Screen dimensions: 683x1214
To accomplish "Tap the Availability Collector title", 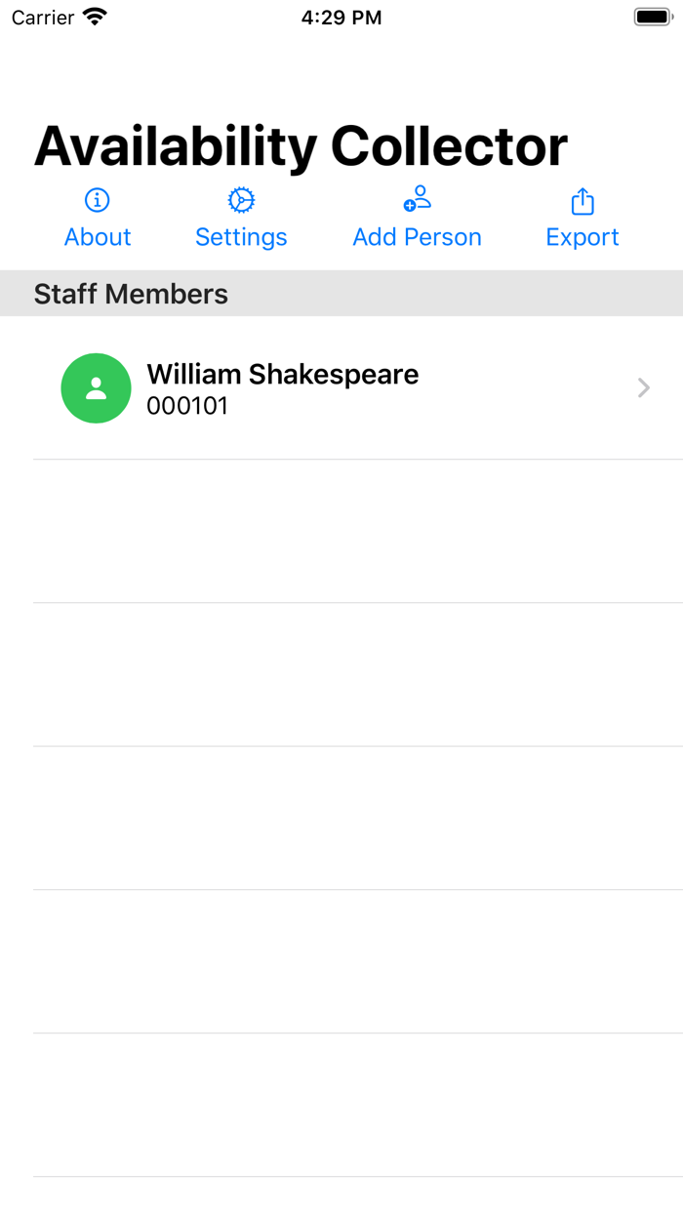I will click(301, 145).
